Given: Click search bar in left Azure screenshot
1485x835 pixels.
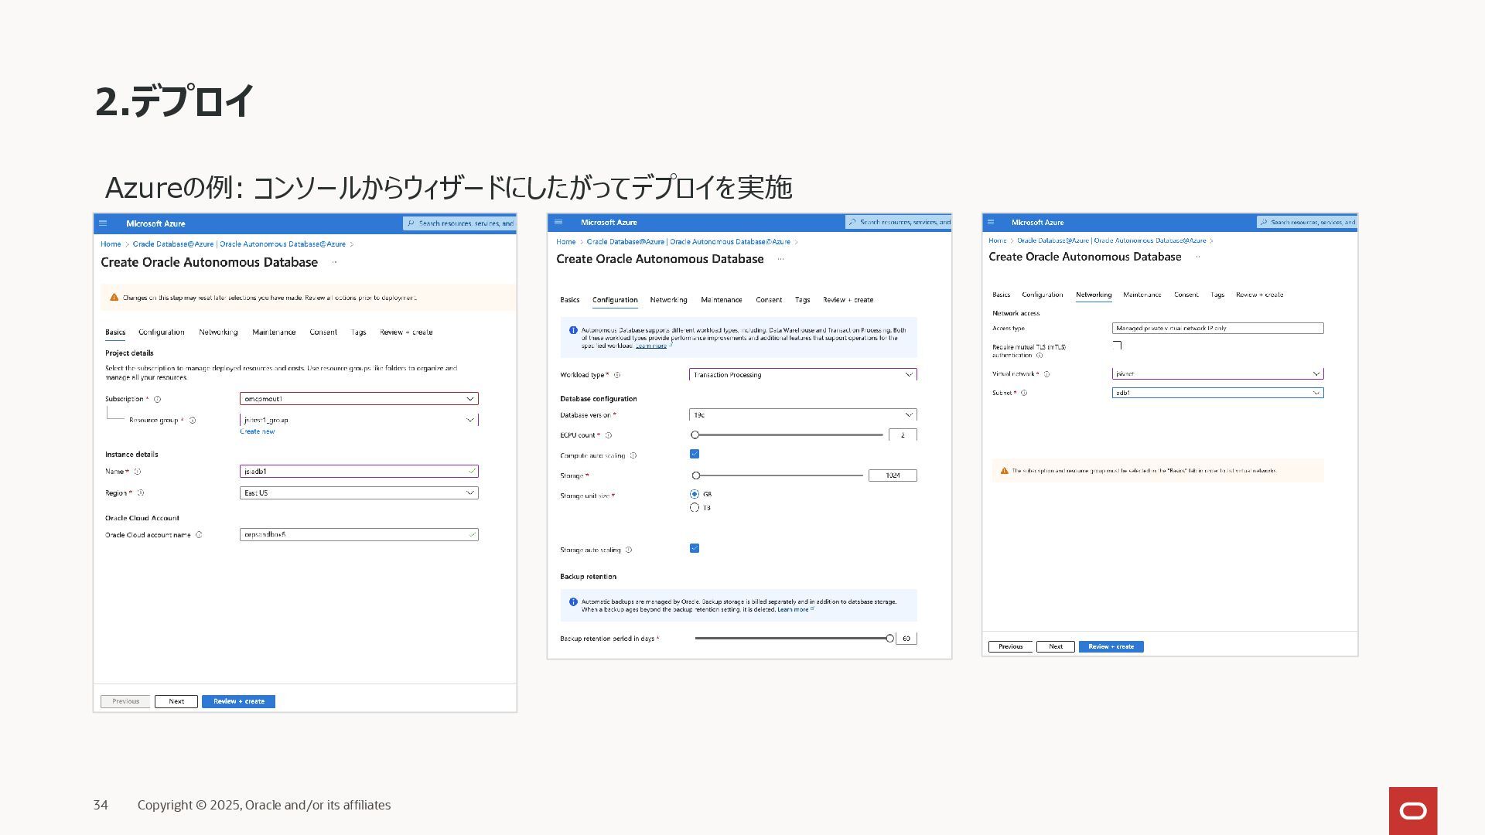Looking at the screenshot, I should tap(459, 223).
